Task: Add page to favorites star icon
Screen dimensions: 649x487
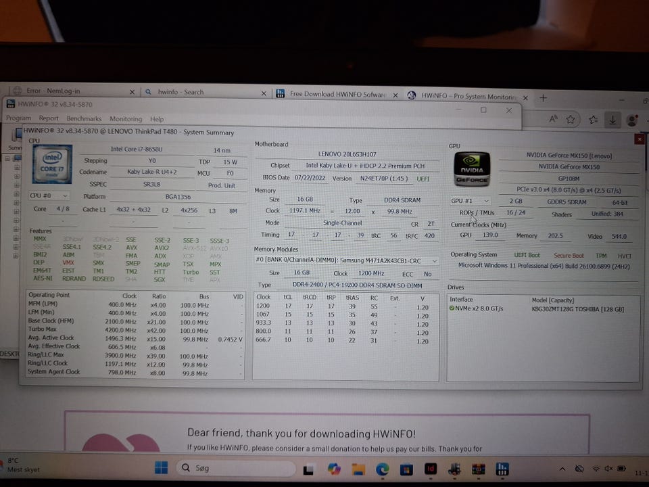Action: (571, 120)
